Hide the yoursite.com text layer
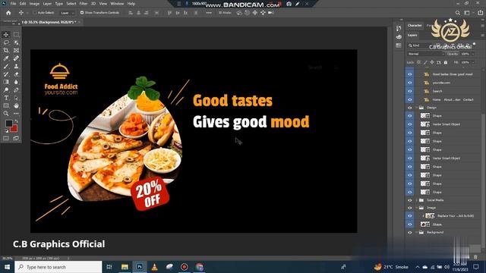The width and height of the screenshot is (486, 273). [410, 83]
